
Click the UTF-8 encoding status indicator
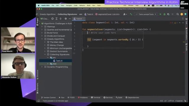pyautogui.click(x=171, y=101)
